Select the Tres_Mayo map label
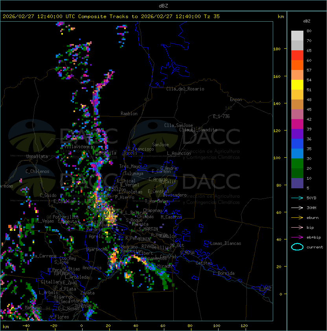The image size is (327, 331). (x=130, y=166)
